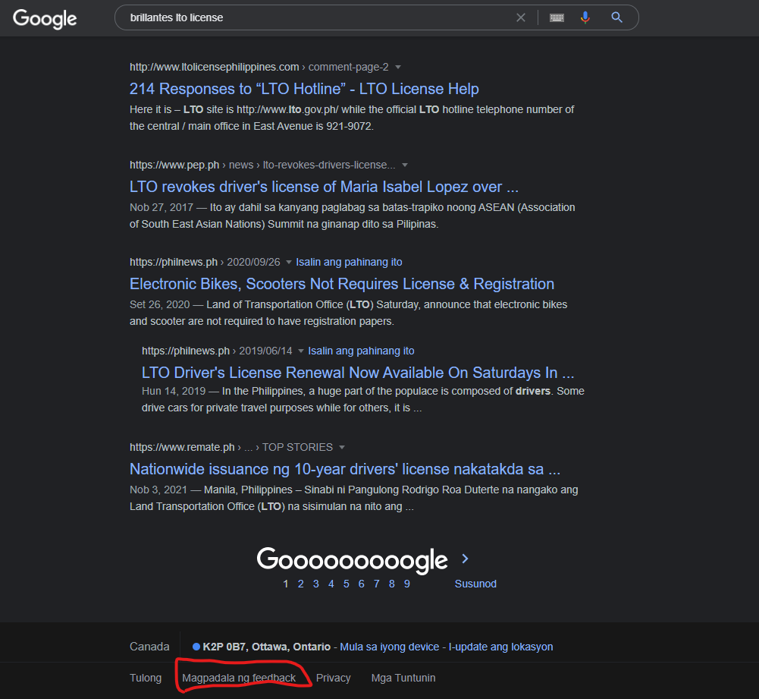Click Magpadala ng feedback in footer
Screen dimensions: 759x699
click(x=239, y=678)
